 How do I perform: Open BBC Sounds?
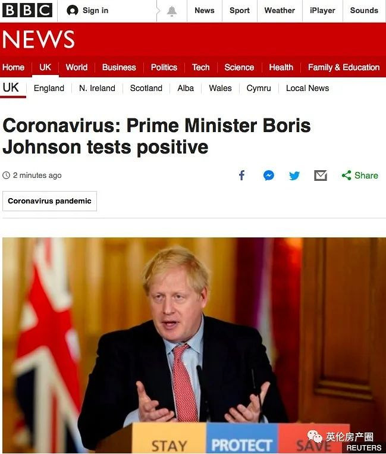coord(364,11)
